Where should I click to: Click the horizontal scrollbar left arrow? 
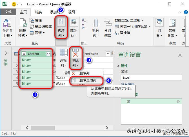[x=27, y=128]
